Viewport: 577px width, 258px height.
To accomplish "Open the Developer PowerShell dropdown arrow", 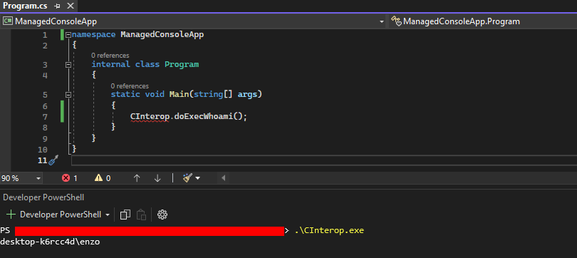I will tap(108, 215).
